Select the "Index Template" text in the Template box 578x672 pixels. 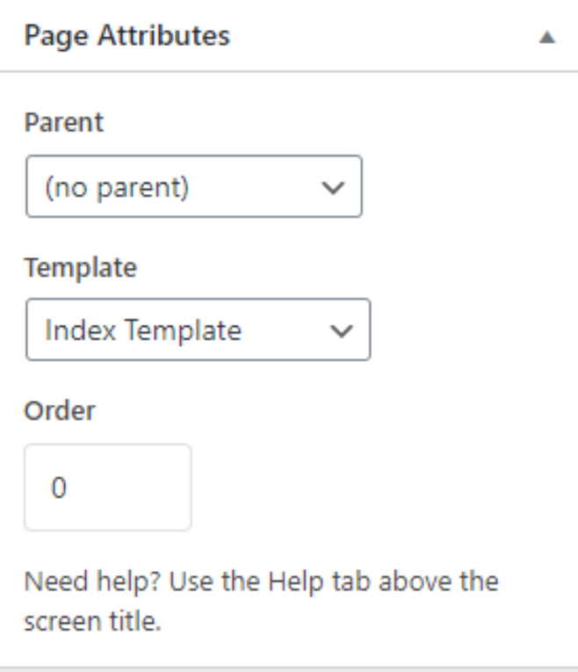(x=143, y=330)
